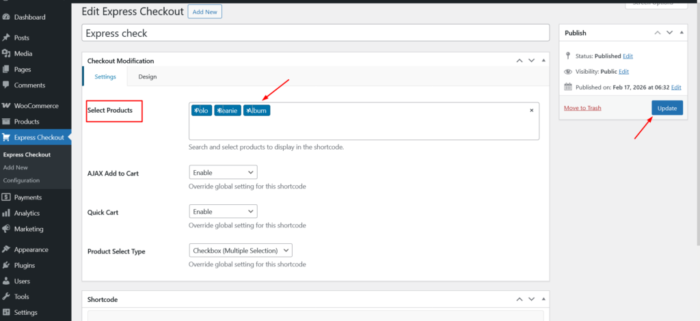Open the Quick Cart dropdown

click(x=223, y=212)
